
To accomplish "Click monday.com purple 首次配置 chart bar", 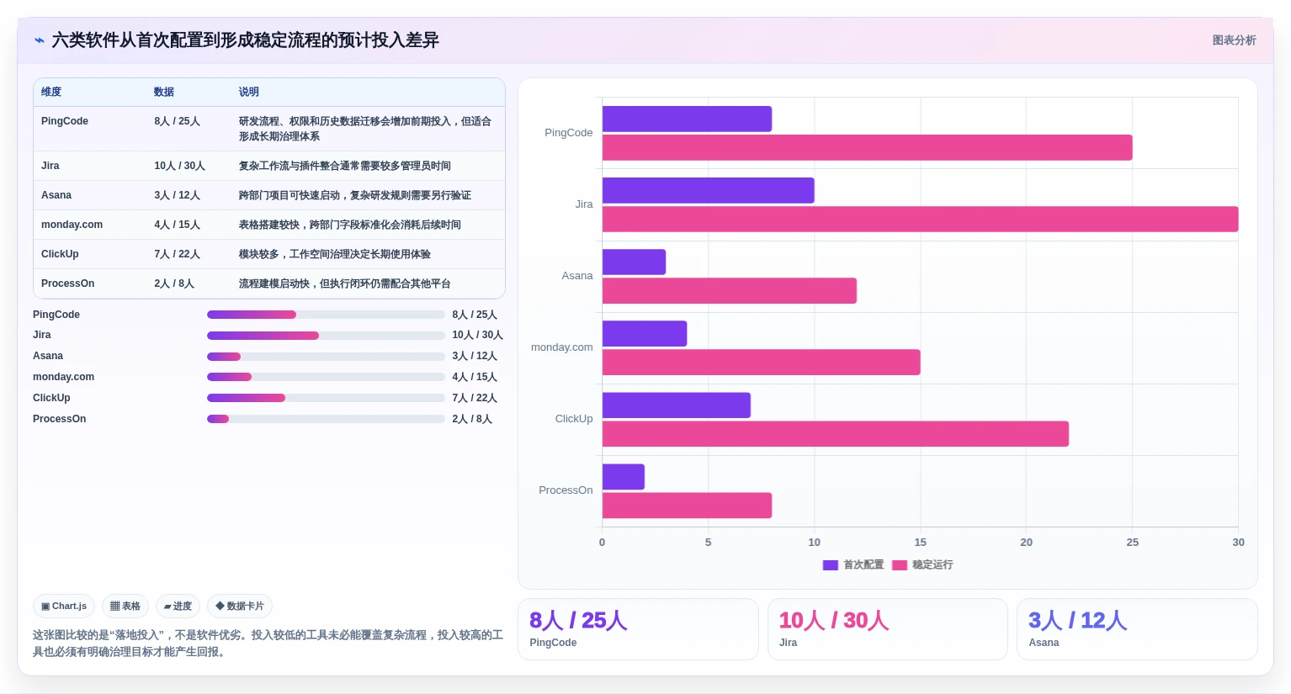I will [645, 333].
